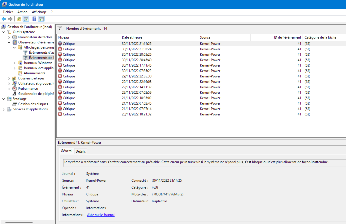Click the Dossiers partagés icon
This screenshot has height=224, width=346.
tap(15, 78)
